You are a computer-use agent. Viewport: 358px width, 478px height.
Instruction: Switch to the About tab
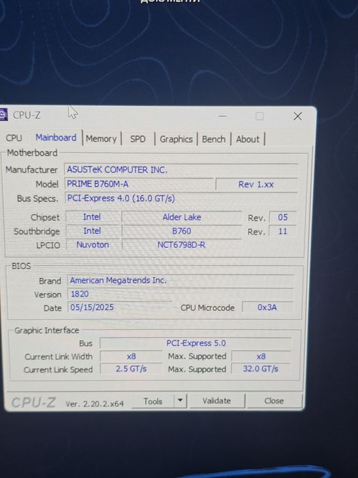(x=248, y=139)
